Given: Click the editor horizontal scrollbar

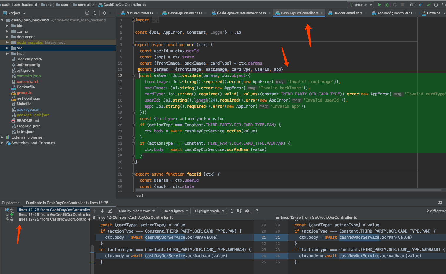Looking at the screenshot, I should (x=288, y=190).
